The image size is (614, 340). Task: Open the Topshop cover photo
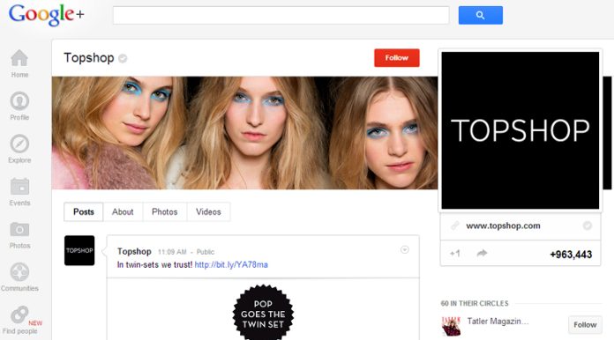(x=244, y=133)
